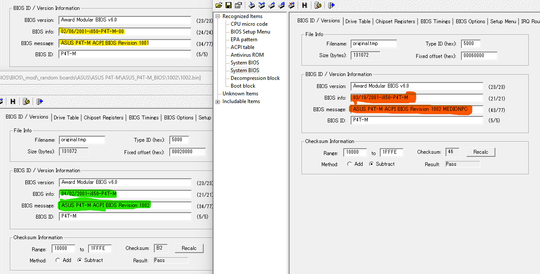Open BIOS Options tab in MEDIONPC window
The width and height of the screenshot is (540, 274).
(470, 21)
